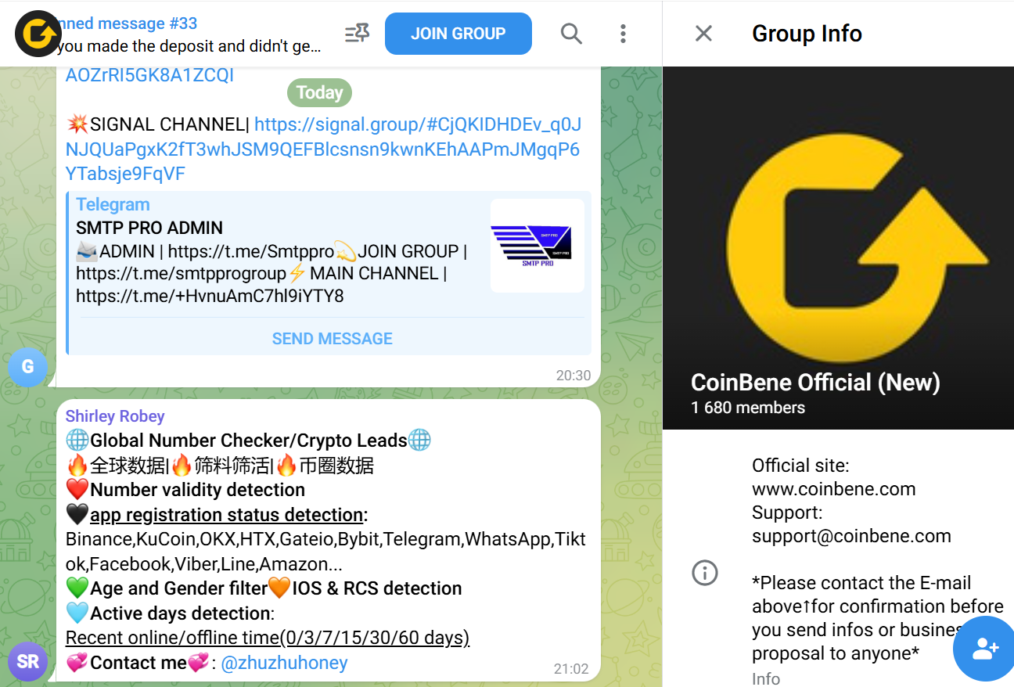Click the 1 680 members text
The height and width of the screenshot is (687, 1014).
click(748, 408)
